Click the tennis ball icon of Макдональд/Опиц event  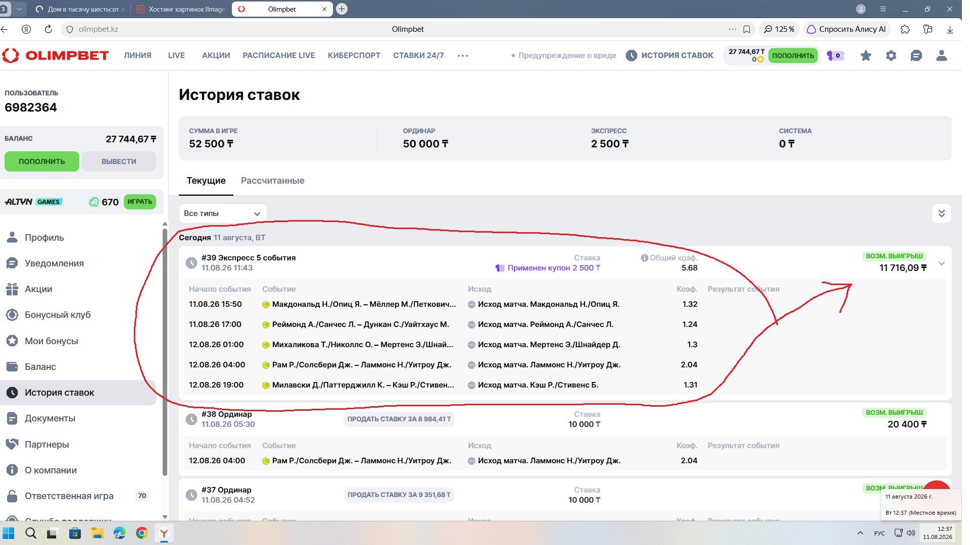[x=266, y=304]
